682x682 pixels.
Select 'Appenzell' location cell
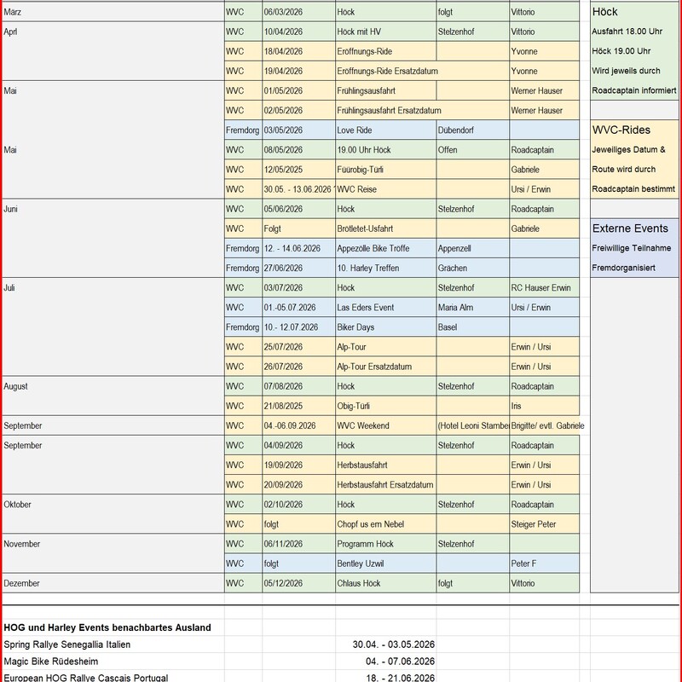(x=473, y=248)
